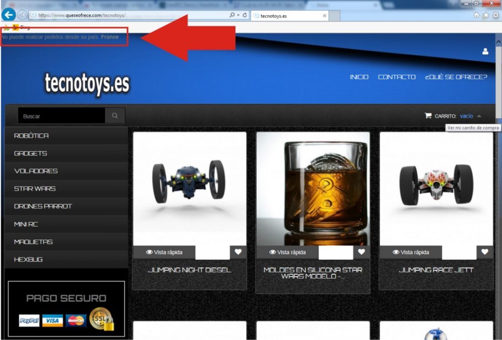This screenshot has width=502, height=340.
Task: Add Jumping Race Jett to wishlist heart
Action: (x=485, y=252)
